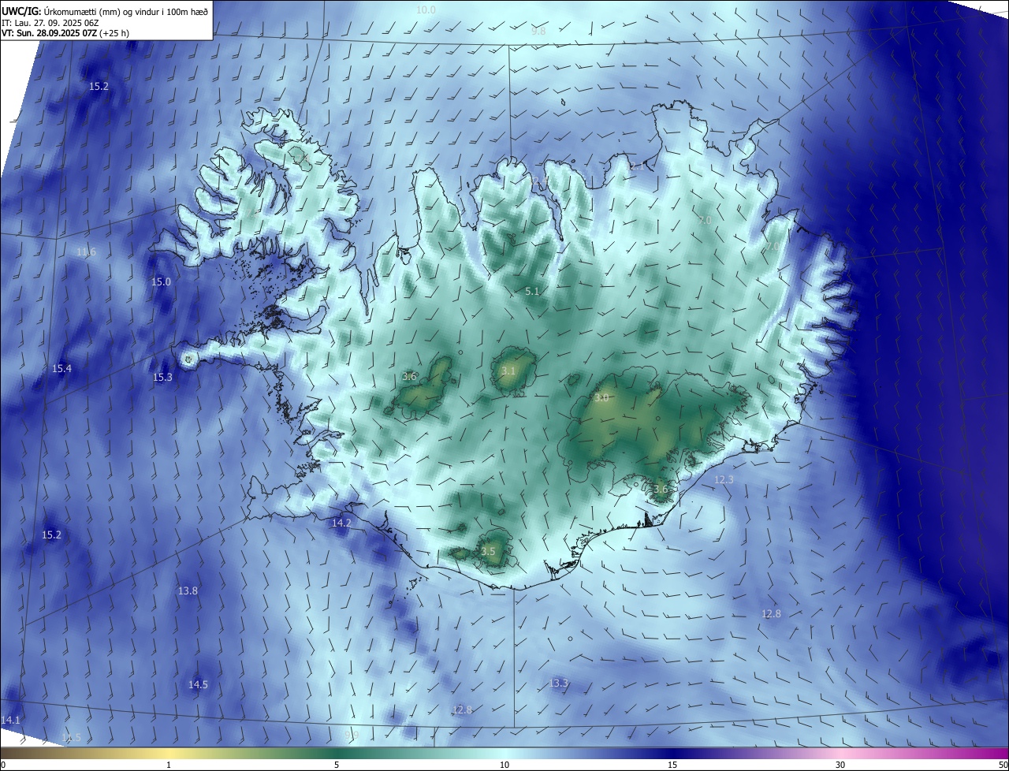
Task: Click the '2.4' value label
Action: (540, 182)
